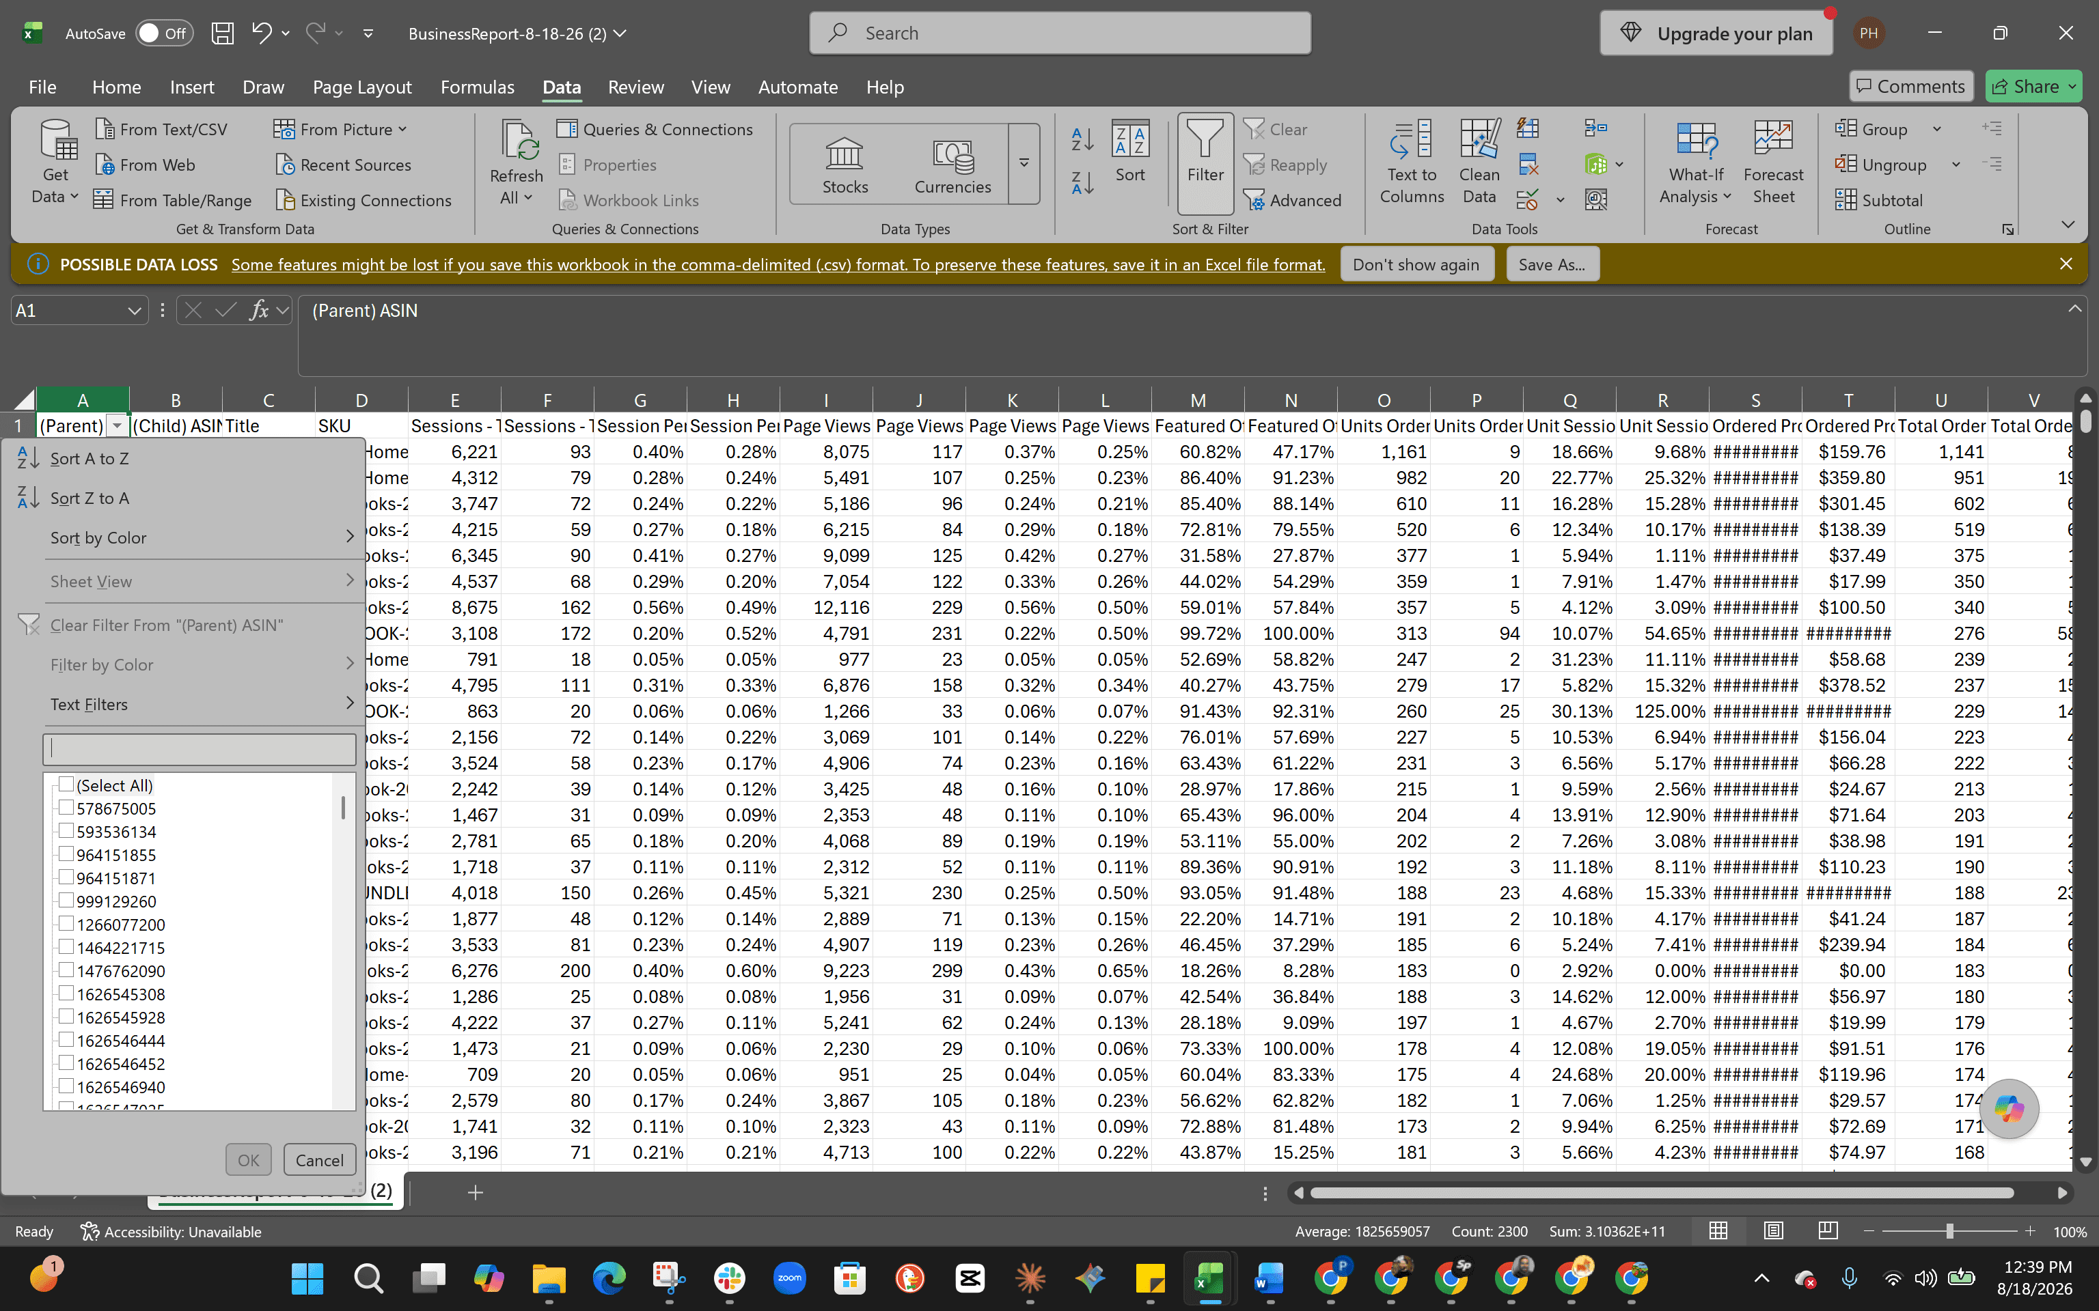Click the zoom in plus button

click(2029, 1230)
